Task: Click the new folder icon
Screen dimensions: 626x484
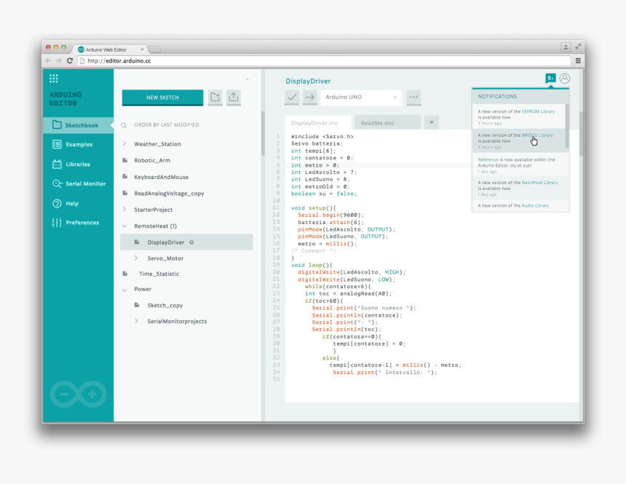Action: coord(215,97)
